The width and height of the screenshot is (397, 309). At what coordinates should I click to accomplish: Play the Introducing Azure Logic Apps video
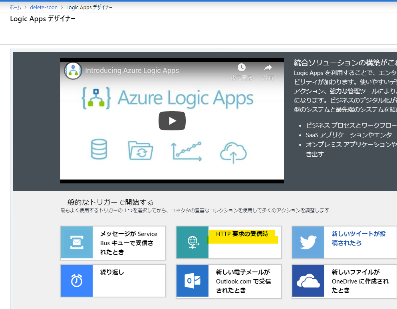coord(172,121)
